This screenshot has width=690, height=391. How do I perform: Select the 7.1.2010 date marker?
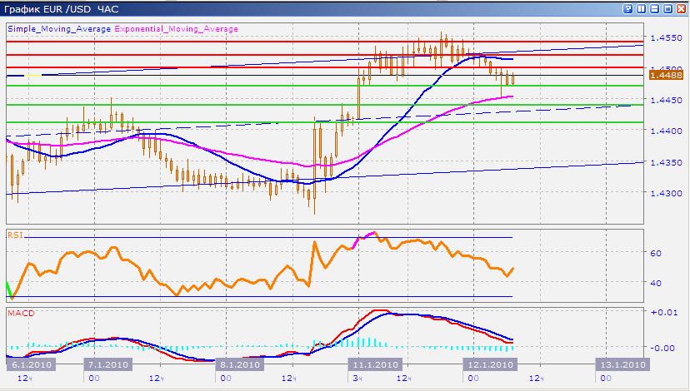(107, 364)
